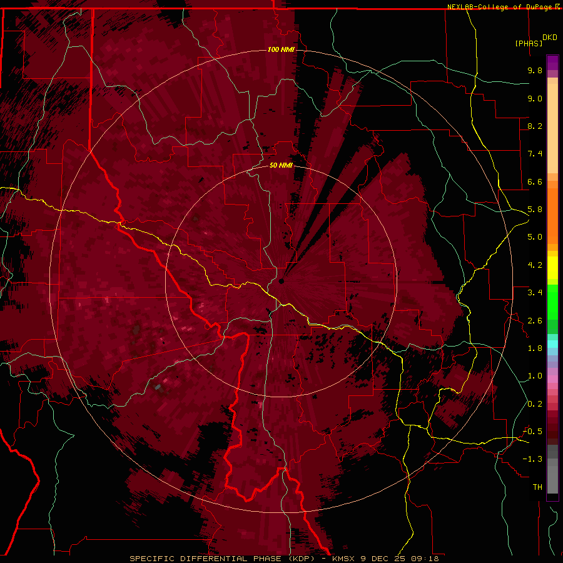Select the bright green color scale segment
The width and height of the screenshot is (563, 563).
tap(552, 302)
